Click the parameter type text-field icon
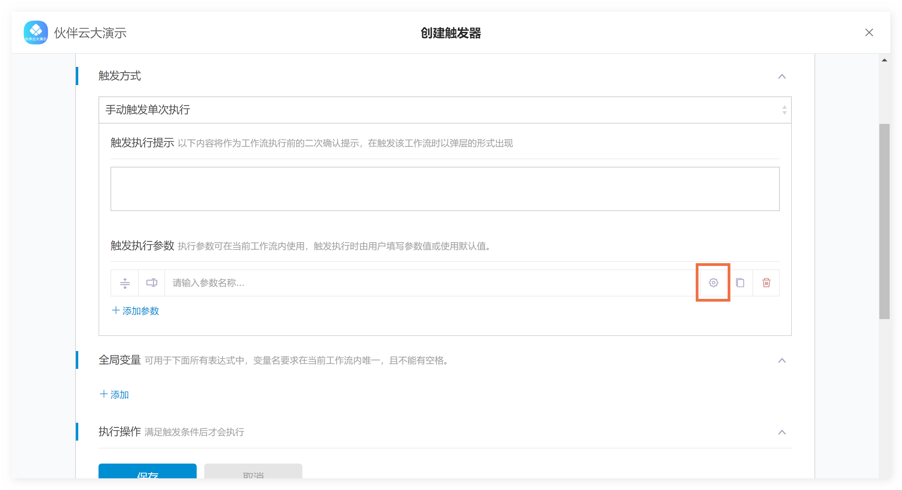 click(x=151, y=282)
